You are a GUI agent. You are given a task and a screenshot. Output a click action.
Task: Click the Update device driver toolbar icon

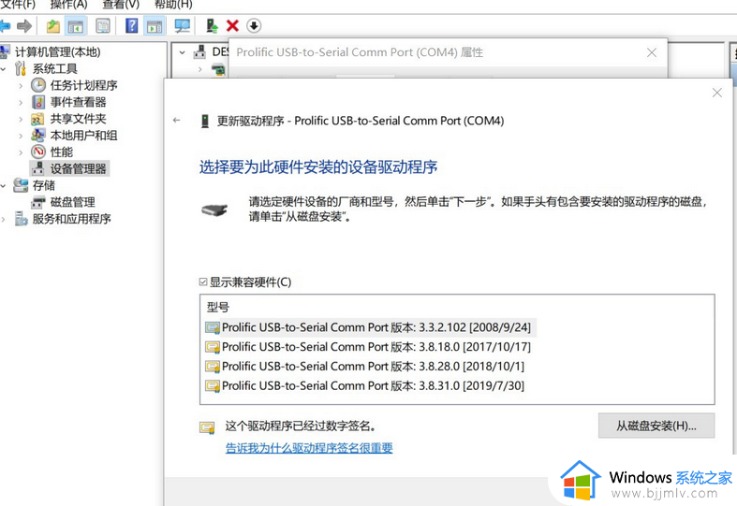pyautogui.click(x=212, y=26)
